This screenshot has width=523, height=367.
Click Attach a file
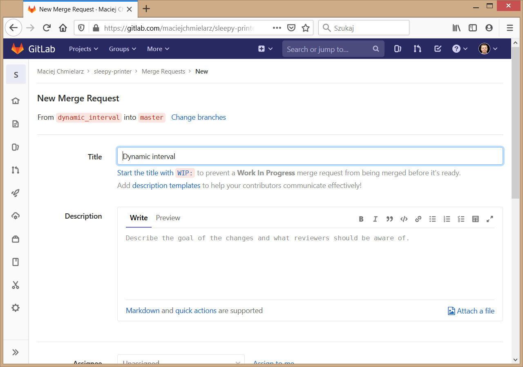[471, 311]
